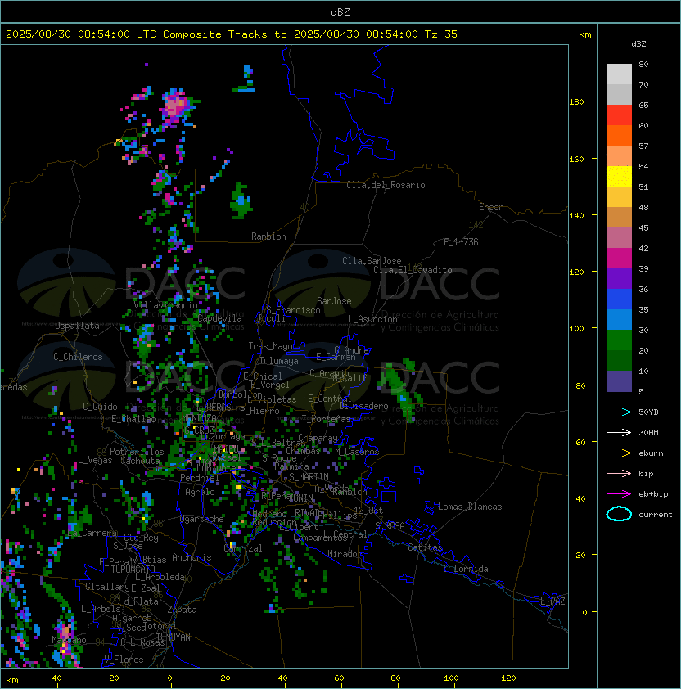Click the 50YD legend label
Image resolution: width=681 pixels, height=689 pixels.
(x=648, y=412)
